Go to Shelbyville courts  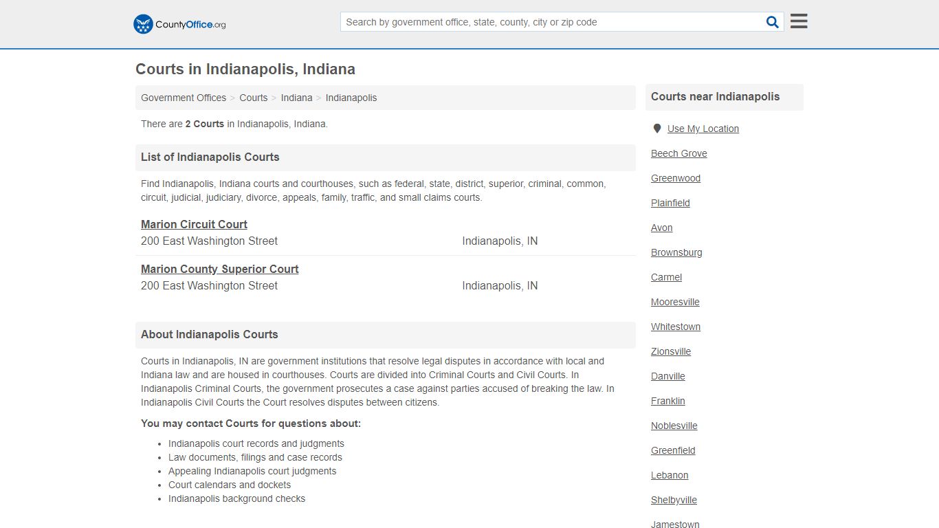(674, 500)
